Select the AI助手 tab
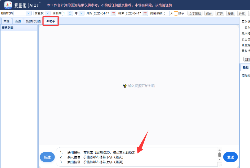 [x=51, y=21]
